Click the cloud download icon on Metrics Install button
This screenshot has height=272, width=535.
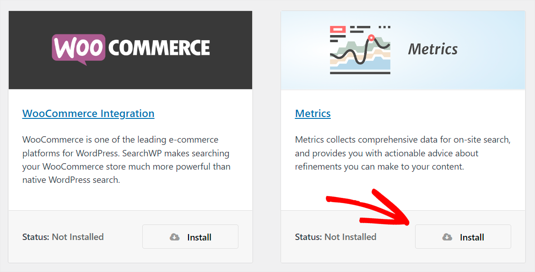tap(446, 237)
